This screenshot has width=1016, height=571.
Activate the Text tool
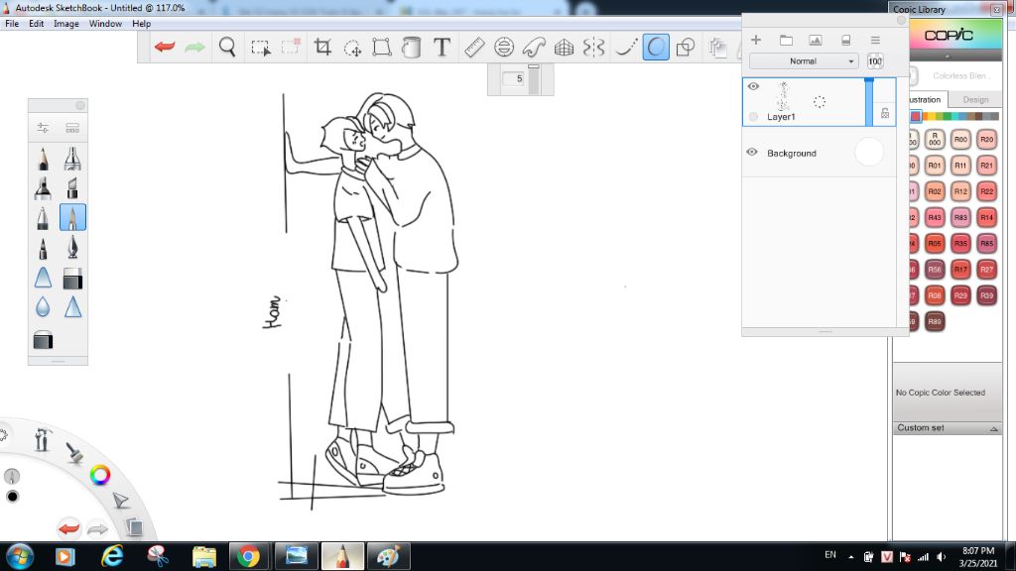tap(442, 47)
